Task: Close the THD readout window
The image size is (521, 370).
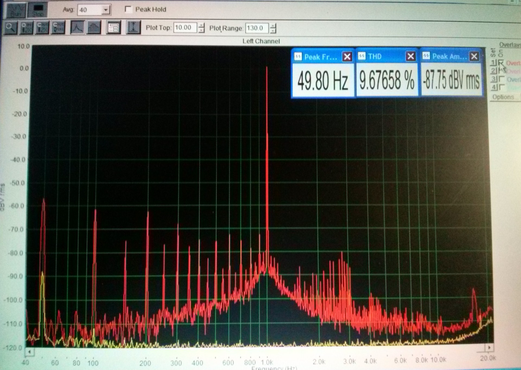Action: 411,56
